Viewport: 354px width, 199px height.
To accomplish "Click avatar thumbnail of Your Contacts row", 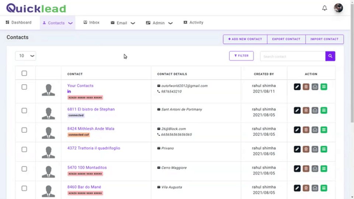I will tap(48, 90).
